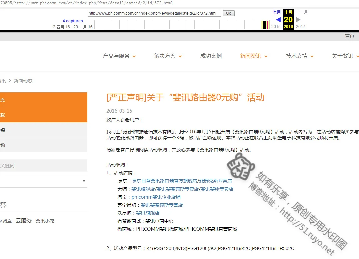
Task: Open the 成功案例 menu item
Action: click(211, 56)
